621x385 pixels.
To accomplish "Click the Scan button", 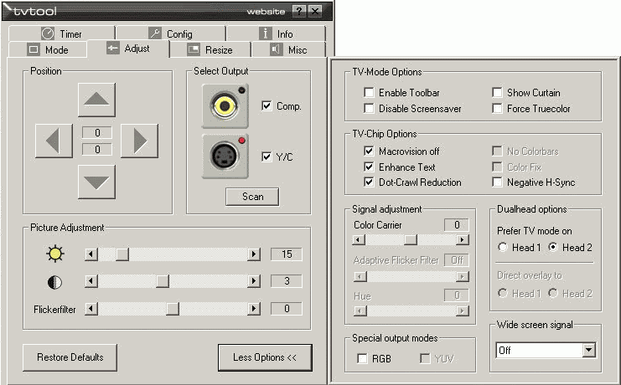I will (252, 197).
